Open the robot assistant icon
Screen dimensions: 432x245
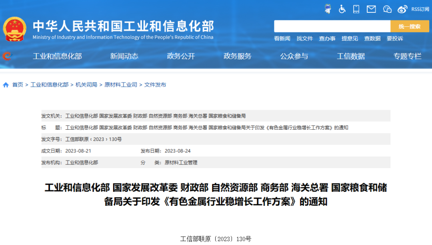click(x=328, y=9)
